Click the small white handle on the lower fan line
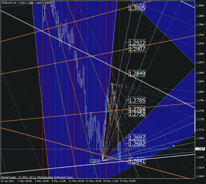 point(174,146)
